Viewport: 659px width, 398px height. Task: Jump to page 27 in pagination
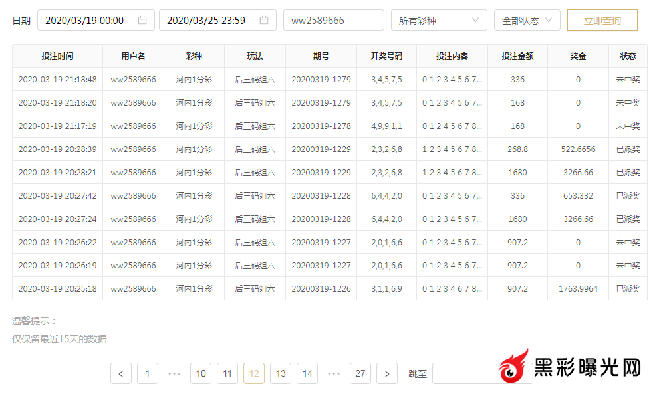(360, 373)
